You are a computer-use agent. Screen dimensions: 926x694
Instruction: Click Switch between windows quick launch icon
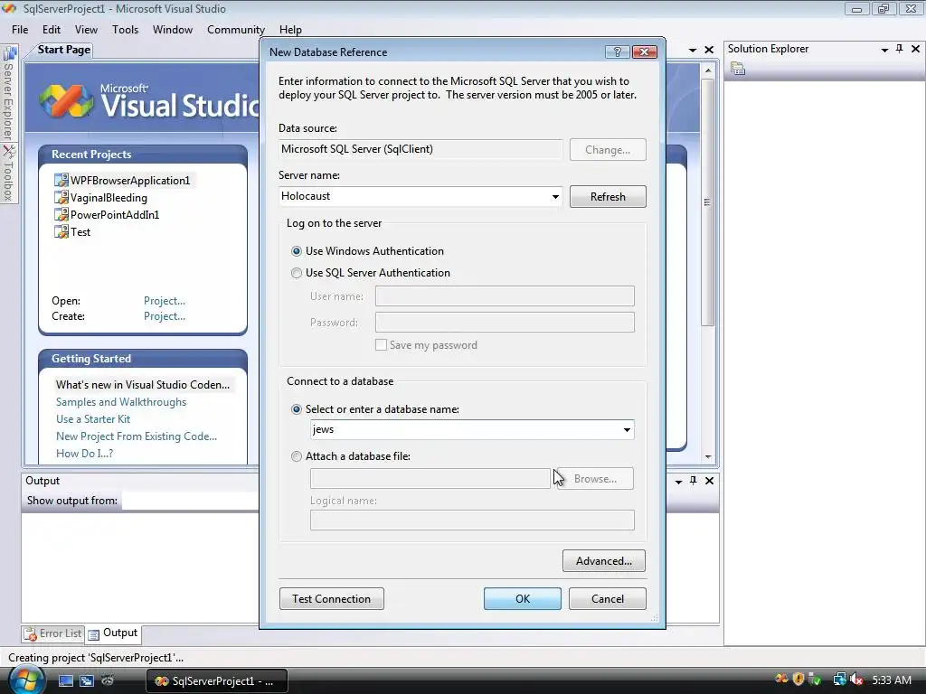click(x=87, y=680)
